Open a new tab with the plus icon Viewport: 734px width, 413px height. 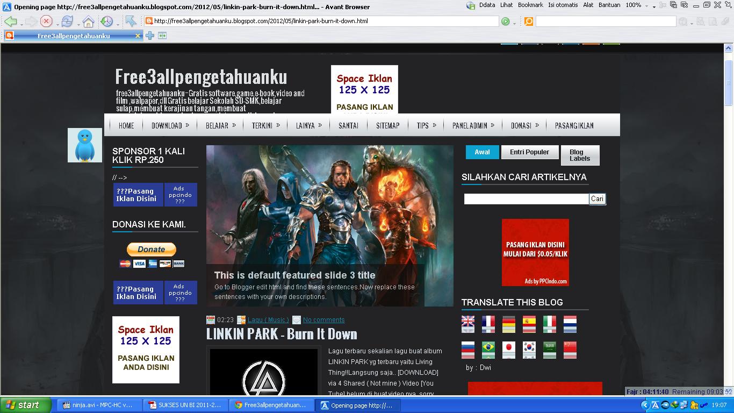click(x=150, y=35)
